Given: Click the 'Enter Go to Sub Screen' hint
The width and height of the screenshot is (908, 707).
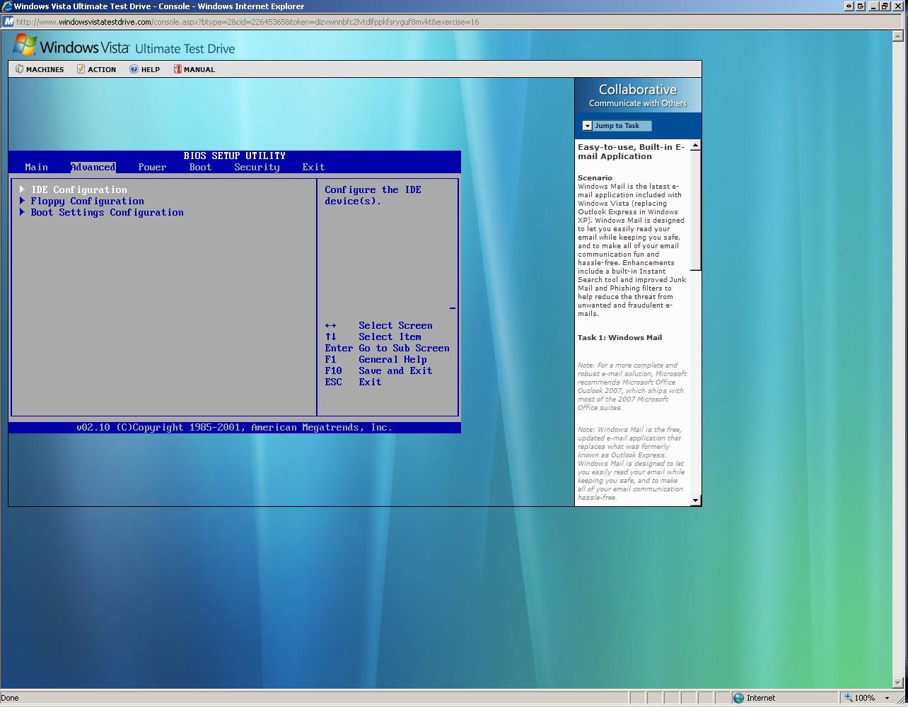Looking at the screenshot, I should (387, 348).
